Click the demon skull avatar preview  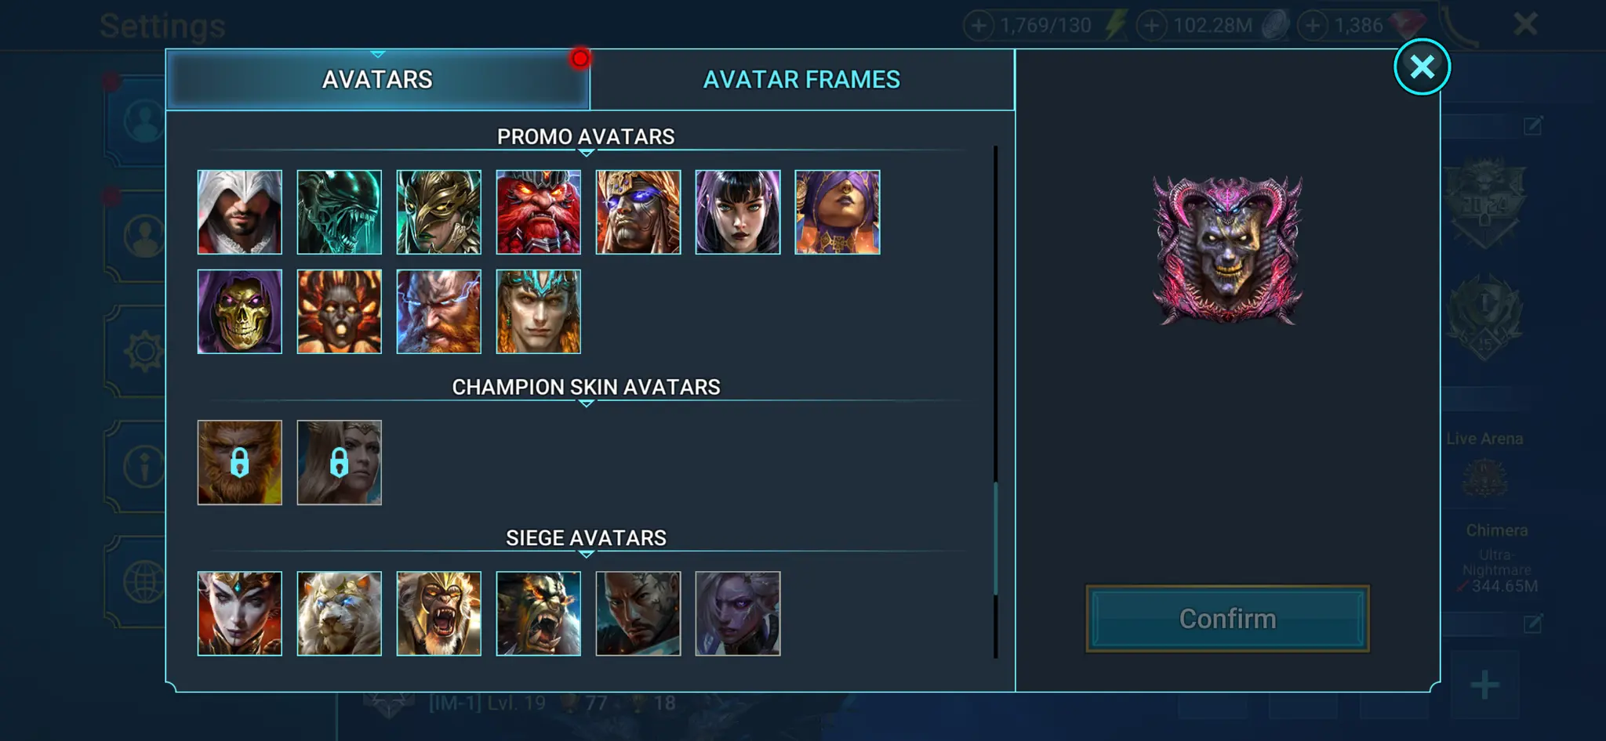click(x=1227, y=250)
